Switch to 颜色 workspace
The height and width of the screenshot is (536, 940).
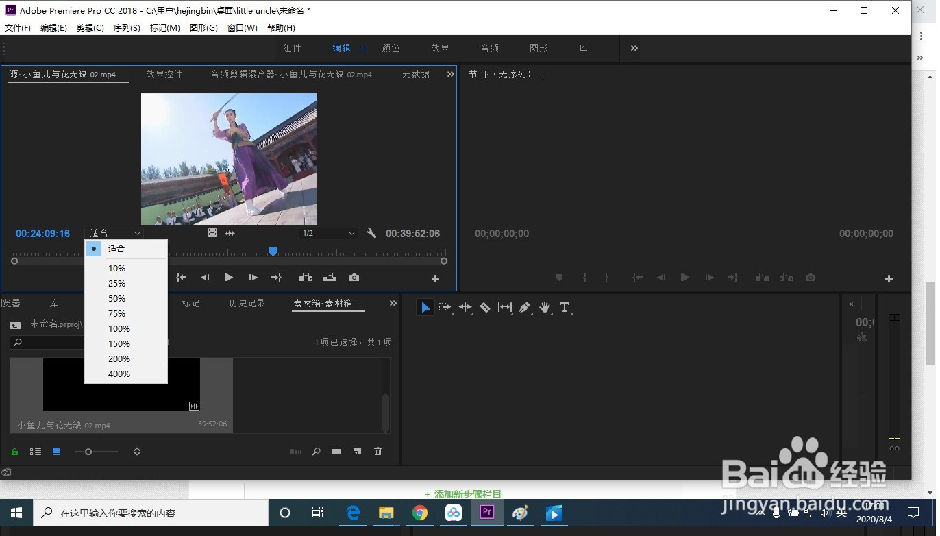[391, 48]
